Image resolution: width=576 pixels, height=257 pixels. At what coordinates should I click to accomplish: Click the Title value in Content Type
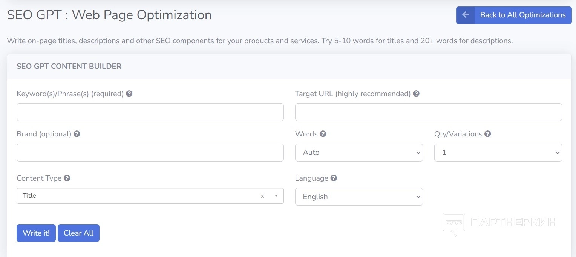[29, 196]
